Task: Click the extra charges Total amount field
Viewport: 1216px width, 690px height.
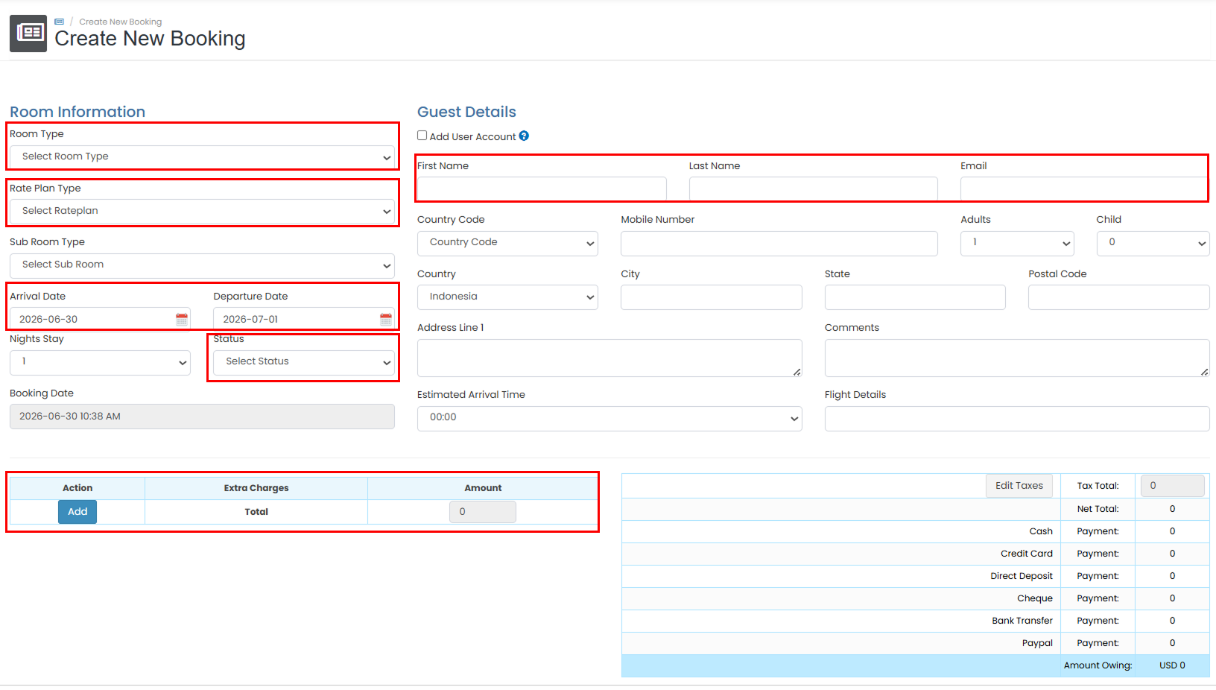Action: coord(482,512)
